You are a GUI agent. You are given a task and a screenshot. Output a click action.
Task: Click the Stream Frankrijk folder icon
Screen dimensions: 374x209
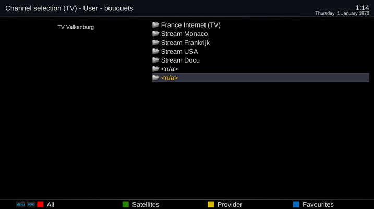tap(156, 43)
